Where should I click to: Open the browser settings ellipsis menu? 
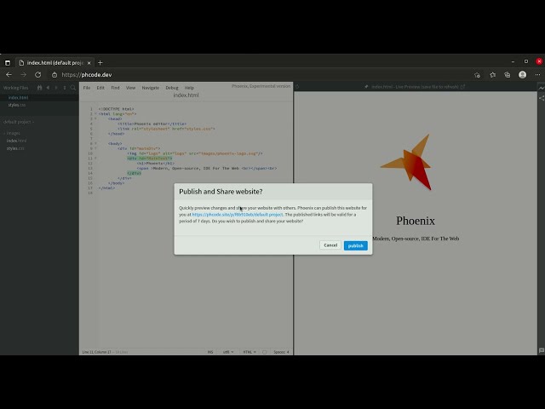[537, 75]
